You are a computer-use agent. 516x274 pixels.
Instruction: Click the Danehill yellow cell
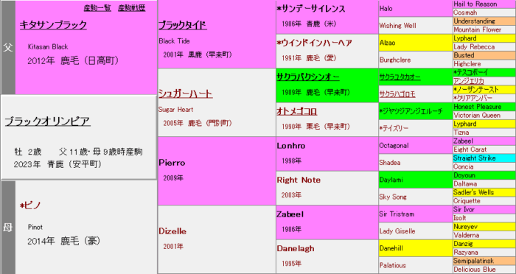point(416,248)
